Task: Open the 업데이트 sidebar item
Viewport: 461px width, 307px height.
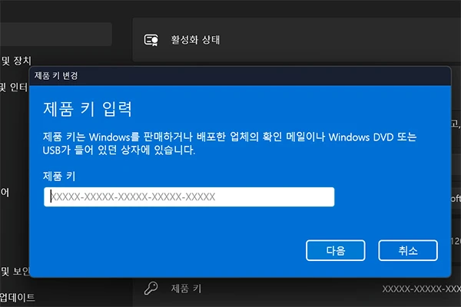Action: [x=17, y=297]
